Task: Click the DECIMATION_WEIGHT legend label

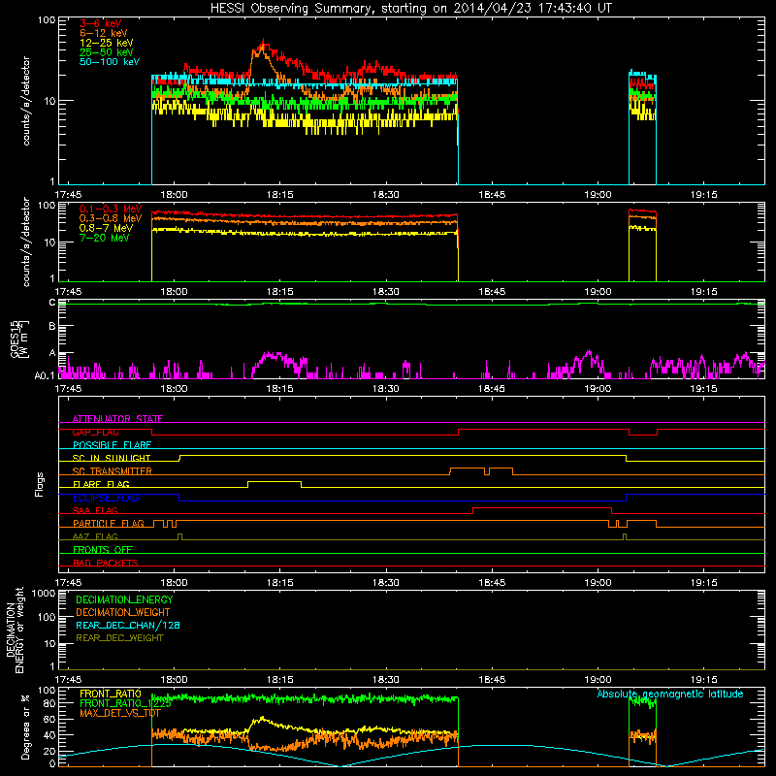Action: [x=123, y=613]
